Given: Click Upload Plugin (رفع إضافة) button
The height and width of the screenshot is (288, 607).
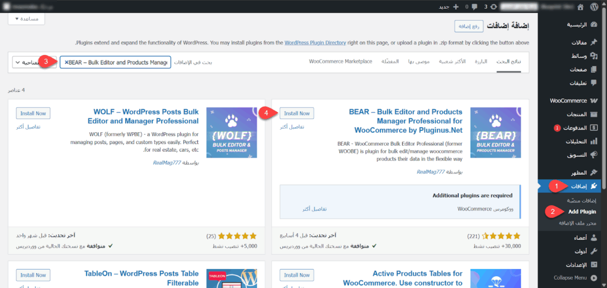Looking at the screenshot, I should (469, 26).
